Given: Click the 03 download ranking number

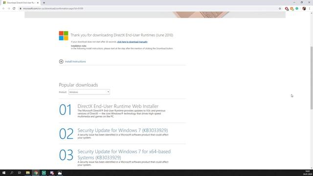Looking at the screenshot, I should 67,155.
